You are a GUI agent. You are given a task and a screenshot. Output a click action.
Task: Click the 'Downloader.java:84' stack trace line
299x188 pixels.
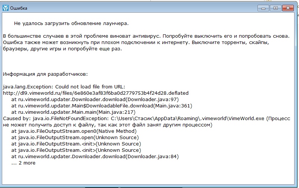(x=95, y=156)
